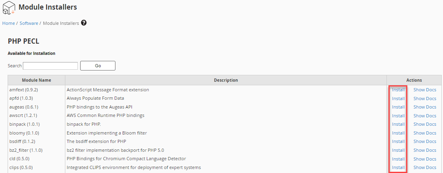This screenshot has height=173, width=443.
Task: Click the Module Installers box icon
Action: pyautogui.click(x=9, y=8)
